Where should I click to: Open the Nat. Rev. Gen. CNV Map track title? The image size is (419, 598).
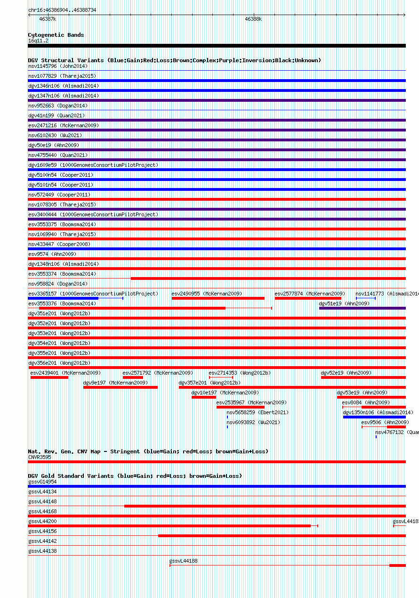148,451
